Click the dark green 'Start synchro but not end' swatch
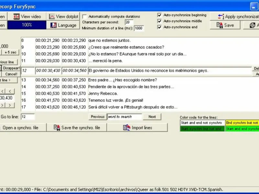 tap(202, 129)
